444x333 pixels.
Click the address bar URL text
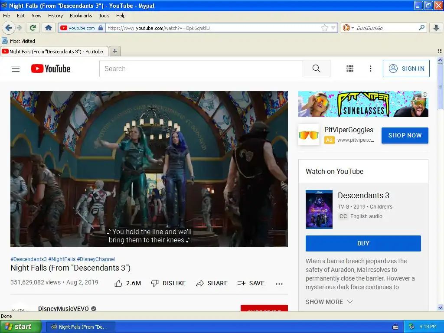click(159, 28)
